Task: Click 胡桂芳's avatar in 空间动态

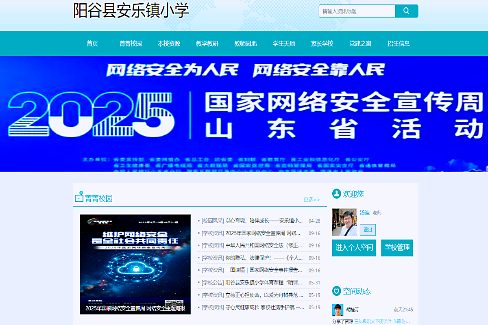Action: (338, 310)
